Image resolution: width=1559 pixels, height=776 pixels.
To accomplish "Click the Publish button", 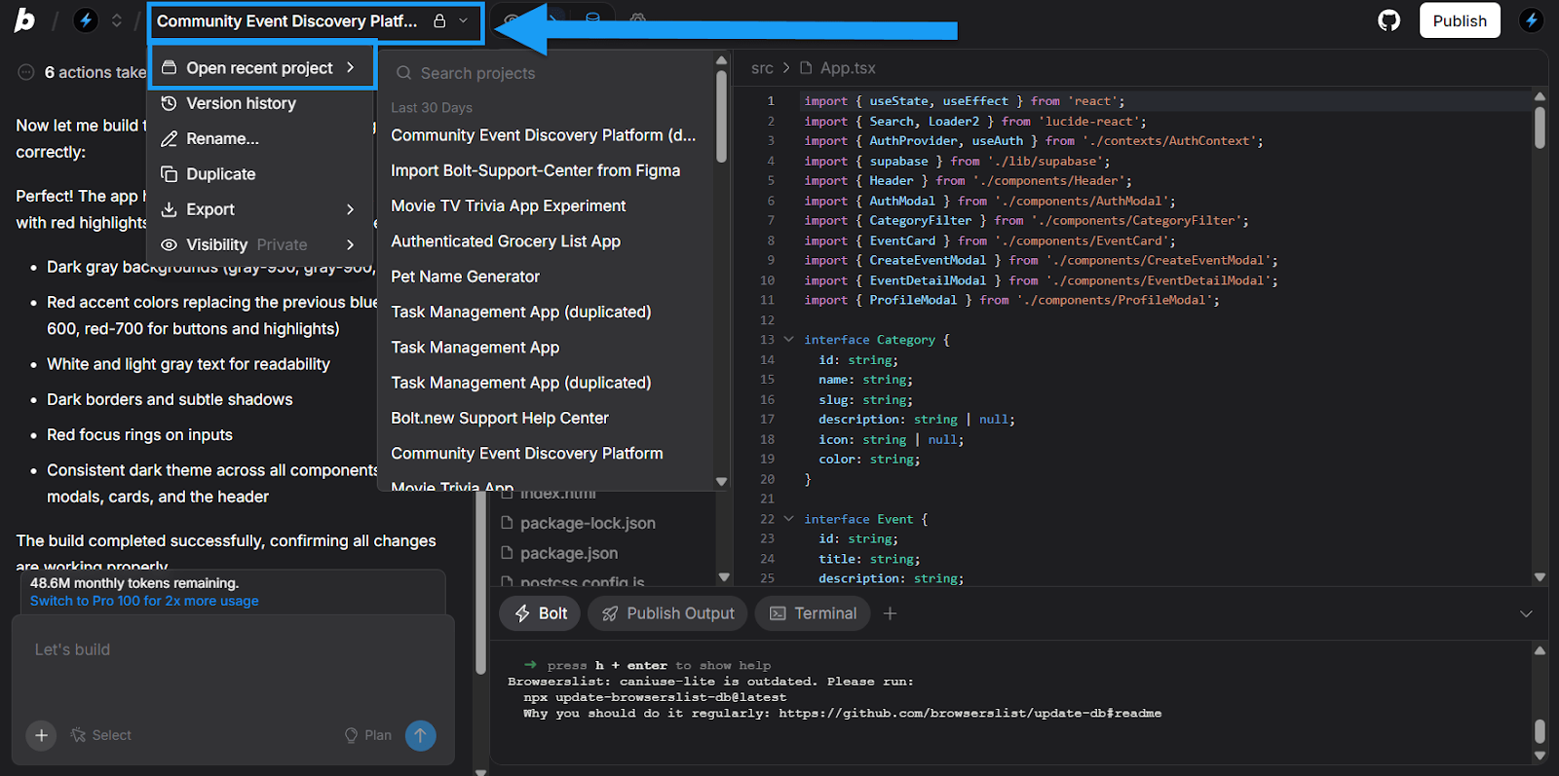I will 1459,20.
